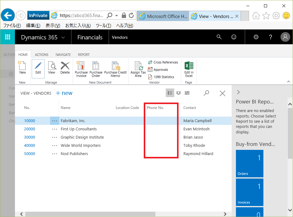The image size is (293, 217).
Task: Open vendor number 40000 link
Action: pyautogui.click(x=30, y=145)
